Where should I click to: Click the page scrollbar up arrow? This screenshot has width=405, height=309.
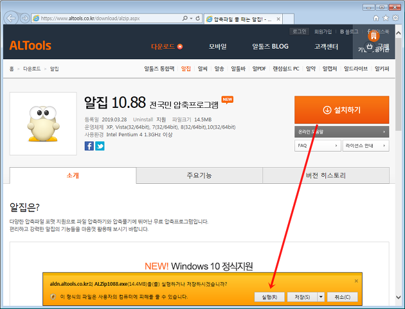point(399,33)
